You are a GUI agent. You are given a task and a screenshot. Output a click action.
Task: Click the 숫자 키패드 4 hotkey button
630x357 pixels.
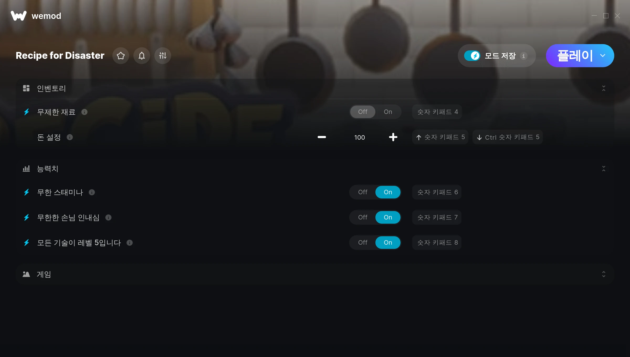coord(437,112)
